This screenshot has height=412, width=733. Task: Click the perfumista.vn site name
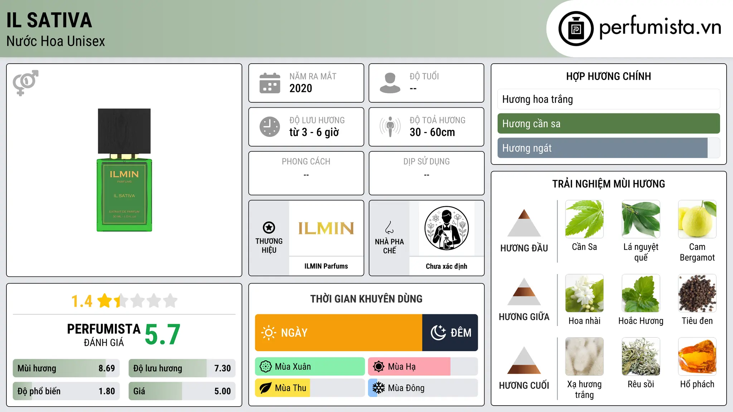(660, 28)
